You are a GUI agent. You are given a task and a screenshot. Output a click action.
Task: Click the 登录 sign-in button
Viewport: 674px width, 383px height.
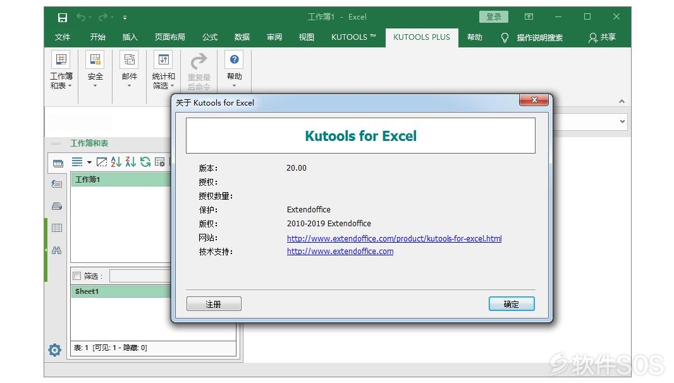pos(493,17)
